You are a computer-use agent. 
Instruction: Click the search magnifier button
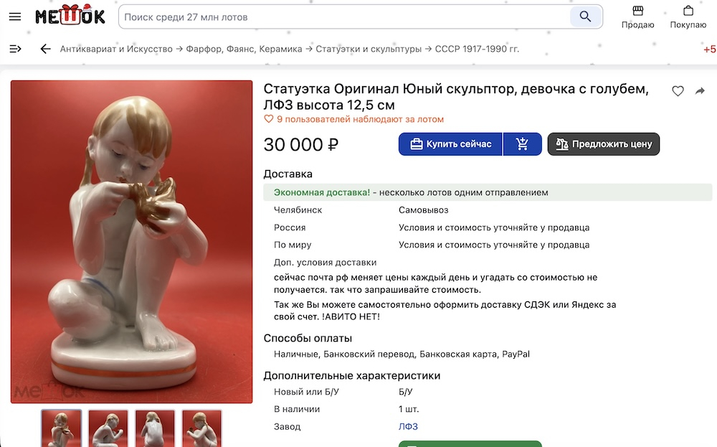(x=585, y=17)
